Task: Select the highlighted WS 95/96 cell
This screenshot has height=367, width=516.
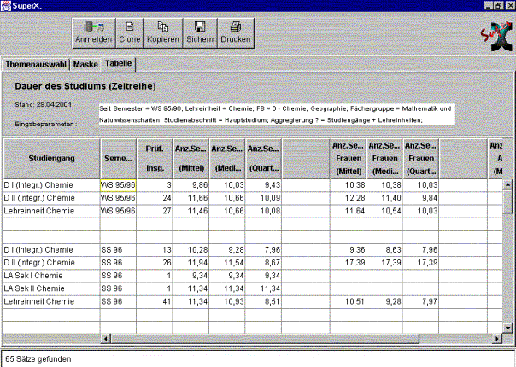Action: click(118, 184)
